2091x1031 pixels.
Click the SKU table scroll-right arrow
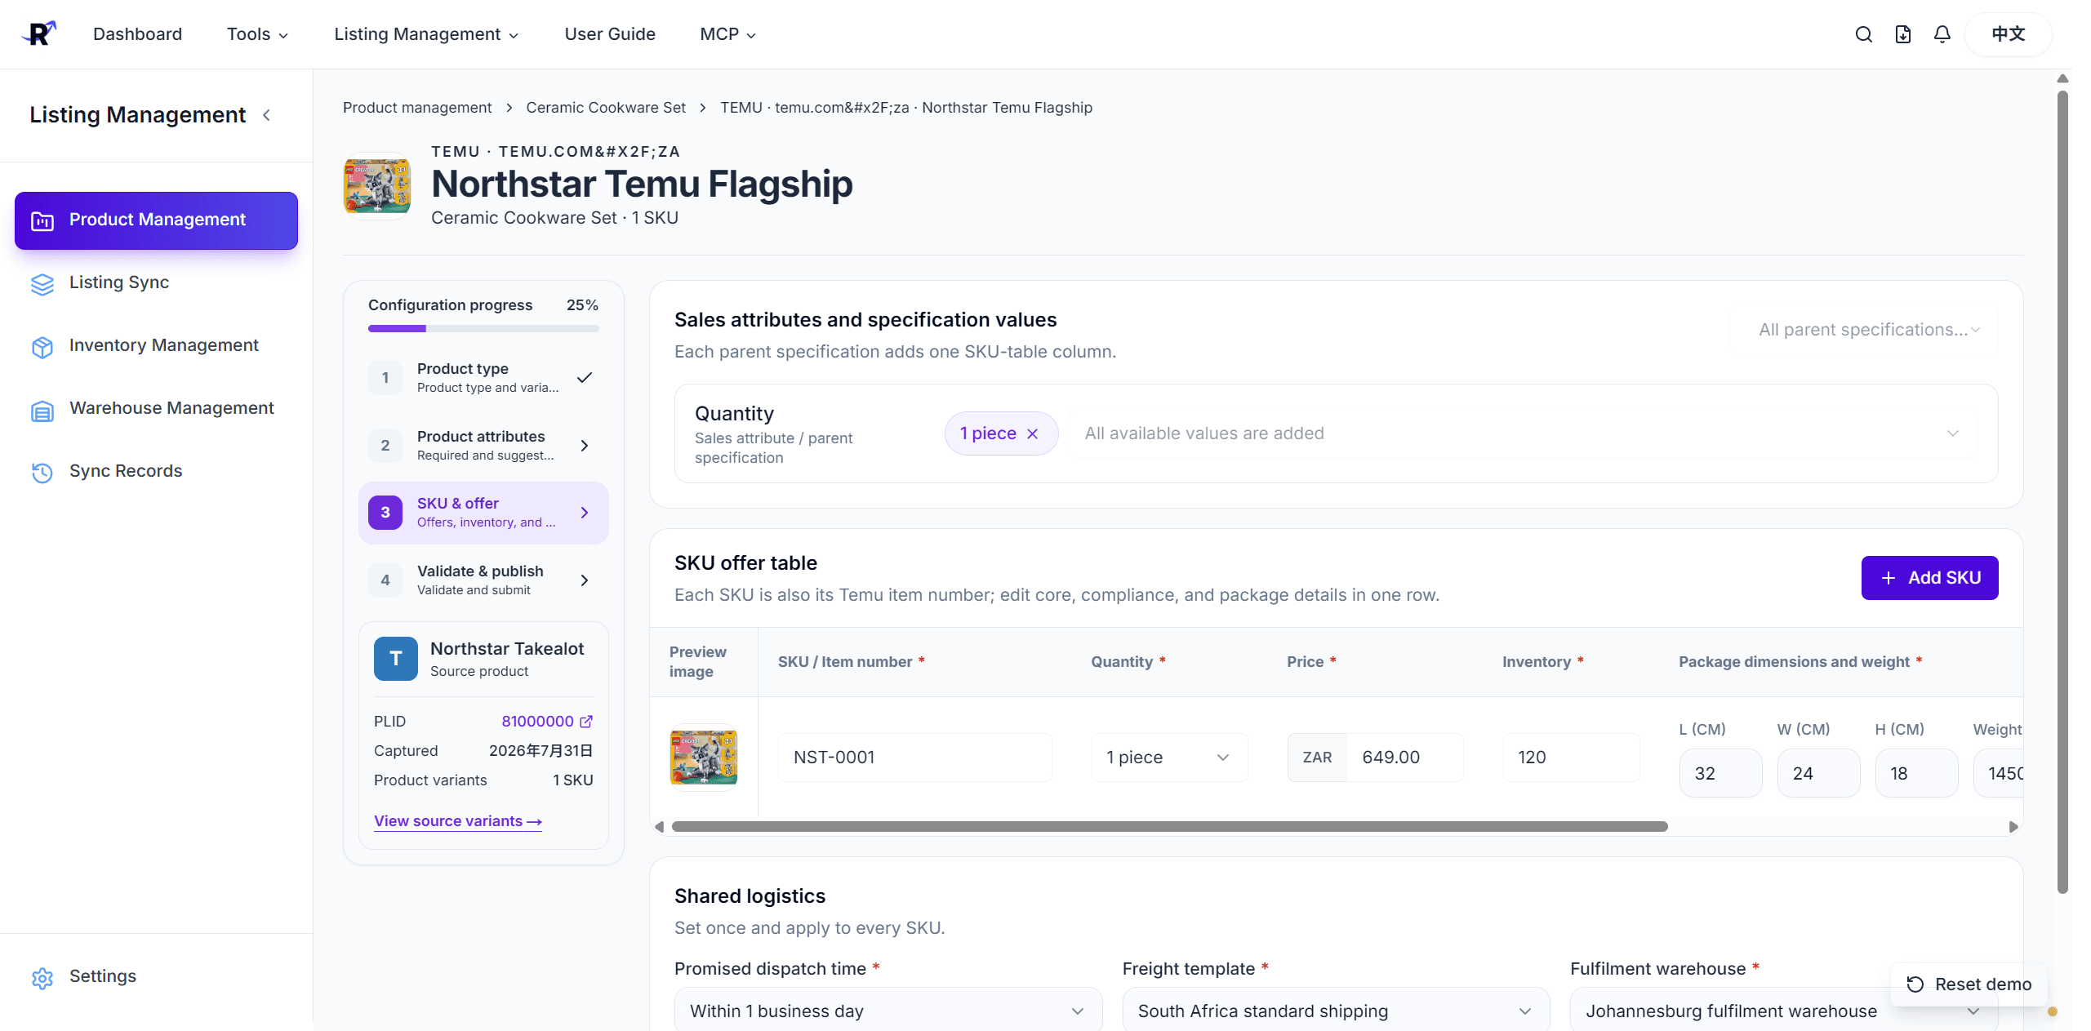[x=2013, y=827]
